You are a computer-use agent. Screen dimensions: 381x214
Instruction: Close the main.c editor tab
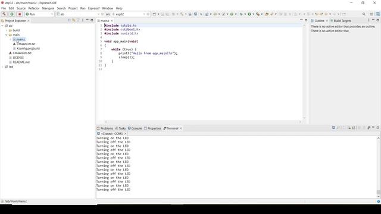click(x=112, y=21)
